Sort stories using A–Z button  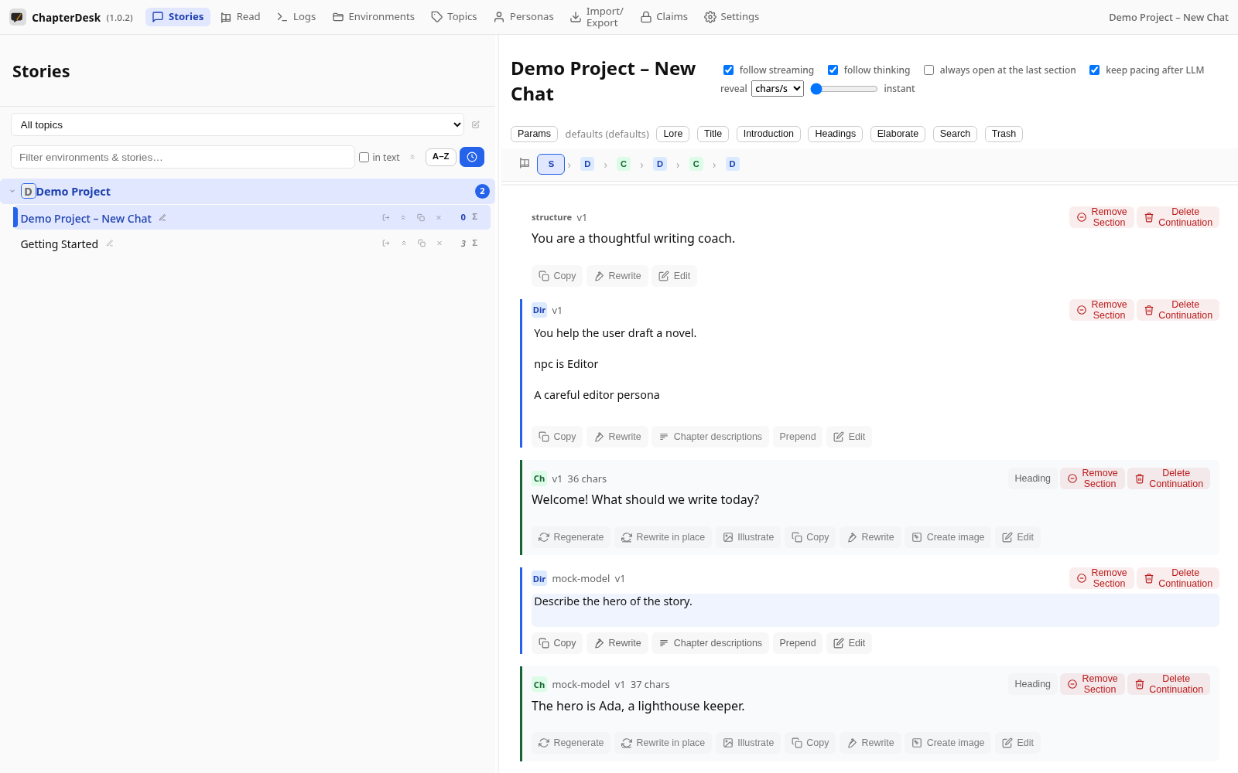pyautogui.click(x=441, y=157)
